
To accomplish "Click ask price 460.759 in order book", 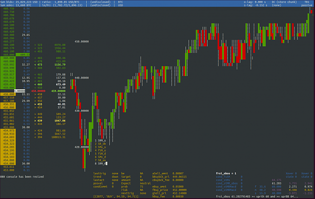I will point(9,9).
